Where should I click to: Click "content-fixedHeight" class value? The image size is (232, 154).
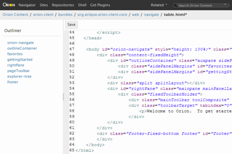[x=154, y=55]
